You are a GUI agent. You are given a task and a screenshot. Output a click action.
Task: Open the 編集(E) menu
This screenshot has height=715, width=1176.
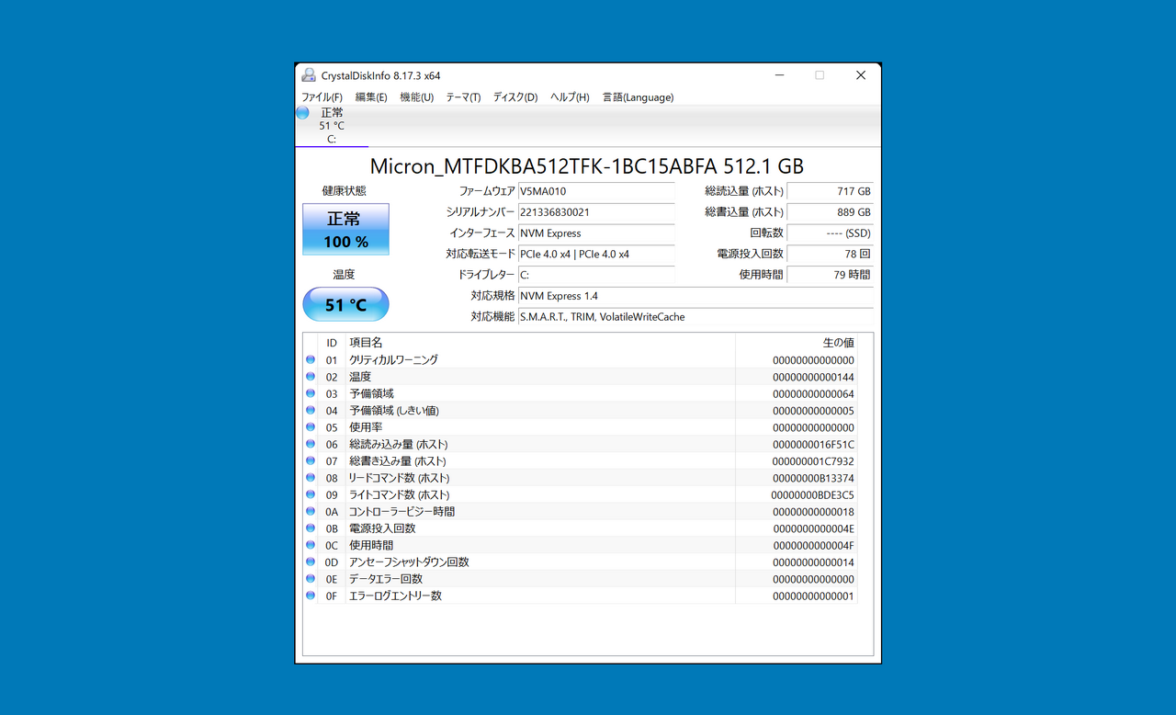coord(371,97)
